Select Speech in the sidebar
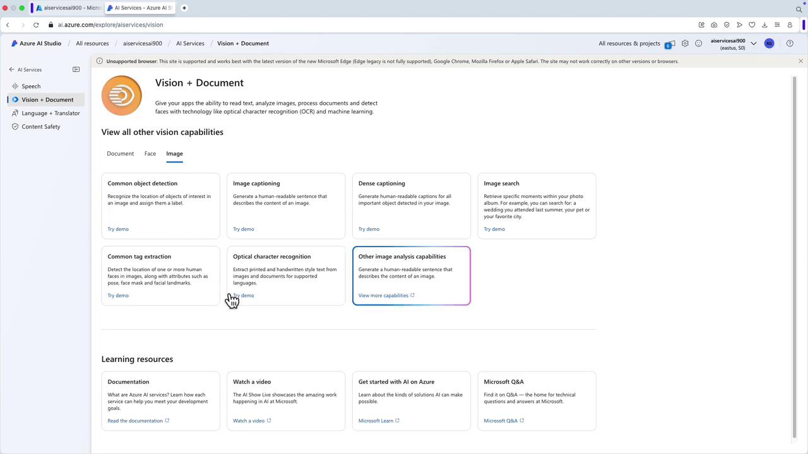The image size is (808, 454). click(x=31, y=86)
